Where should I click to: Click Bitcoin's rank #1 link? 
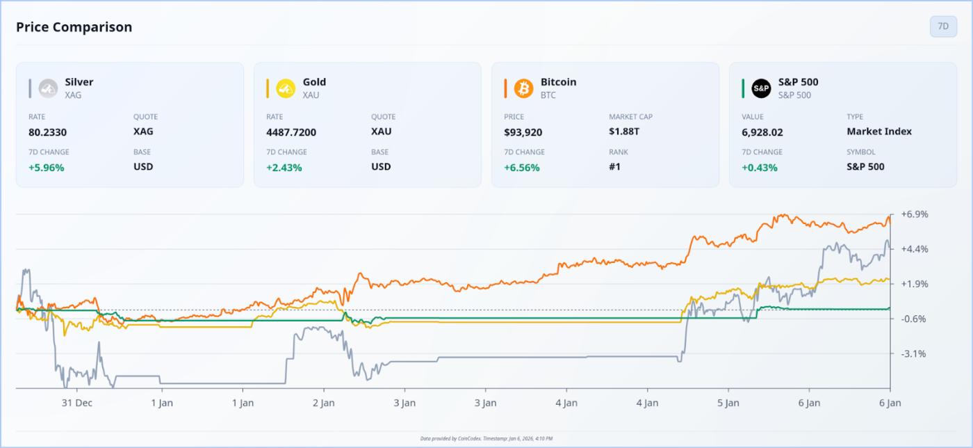click(614, 166)
